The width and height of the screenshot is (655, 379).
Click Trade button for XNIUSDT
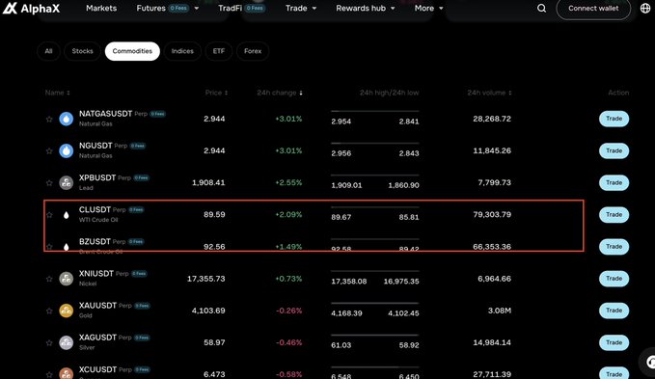(x=614, y=279)
